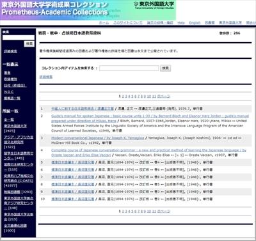Open 東京外国語大学出版会 [215] collection
Screen dimensions: 256x241
pyautogui.click(x=19, y=217)
